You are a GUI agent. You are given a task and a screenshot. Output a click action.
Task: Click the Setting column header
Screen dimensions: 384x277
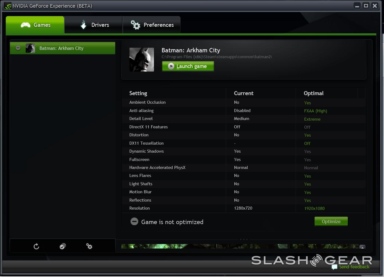tap(138, 93)
